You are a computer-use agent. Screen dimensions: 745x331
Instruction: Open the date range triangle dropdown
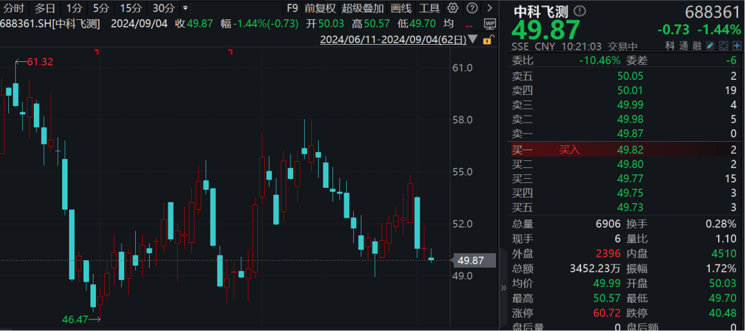pyautogui.click(x=473, y=40)
